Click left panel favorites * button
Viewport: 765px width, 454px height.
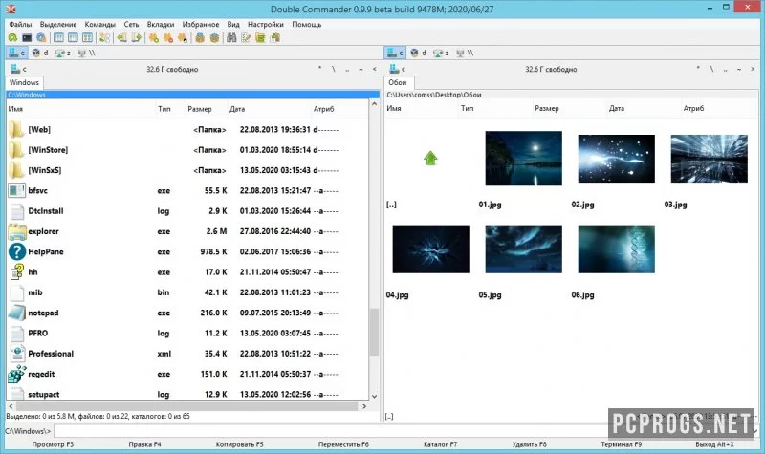coord(320,69)
